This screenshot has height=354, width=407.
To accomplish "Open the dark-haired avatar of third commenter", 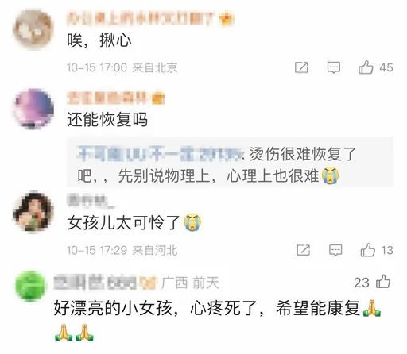I will (33, 212).
